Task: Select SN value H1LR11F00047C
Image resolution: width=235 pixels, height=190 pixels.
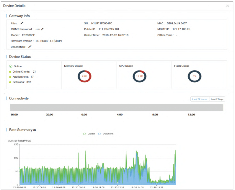Action: tap(102, 23)
